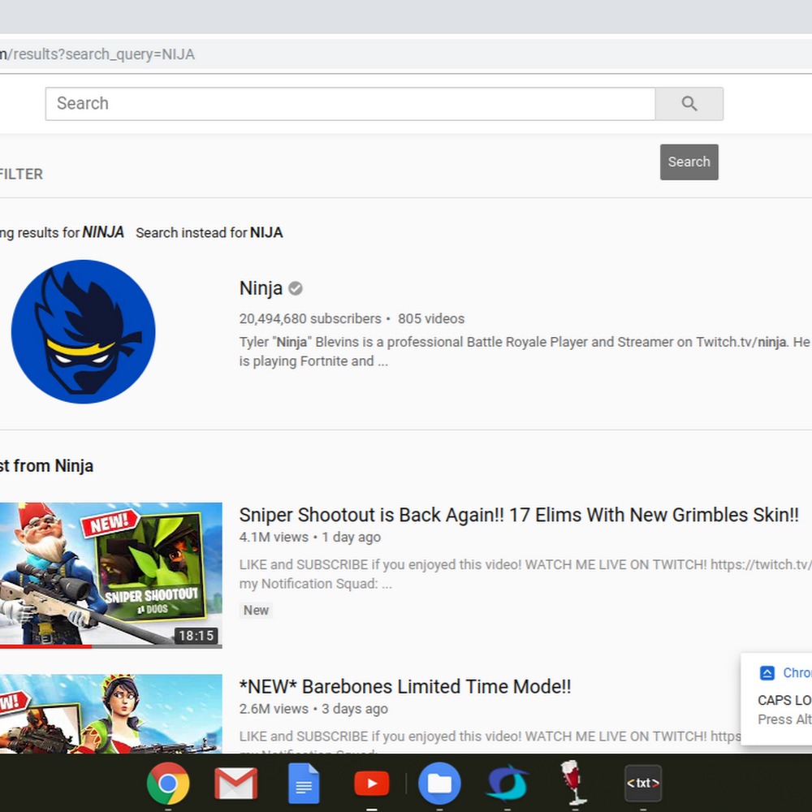Screen dimensions: 812x812
Task: Click the New badge under Sniper Shootout video
Action: pyautogui.click(x=256, y=610)
